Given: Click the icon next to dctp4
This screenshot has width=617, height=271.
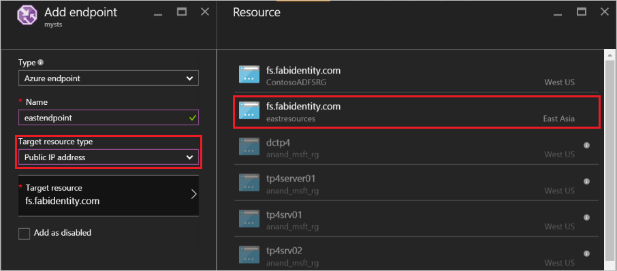Looking at the screenshot, I should [249, 146].
